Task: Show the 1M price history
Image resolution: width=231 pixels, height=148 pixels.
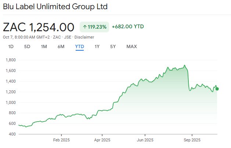Action: (44, 47)
